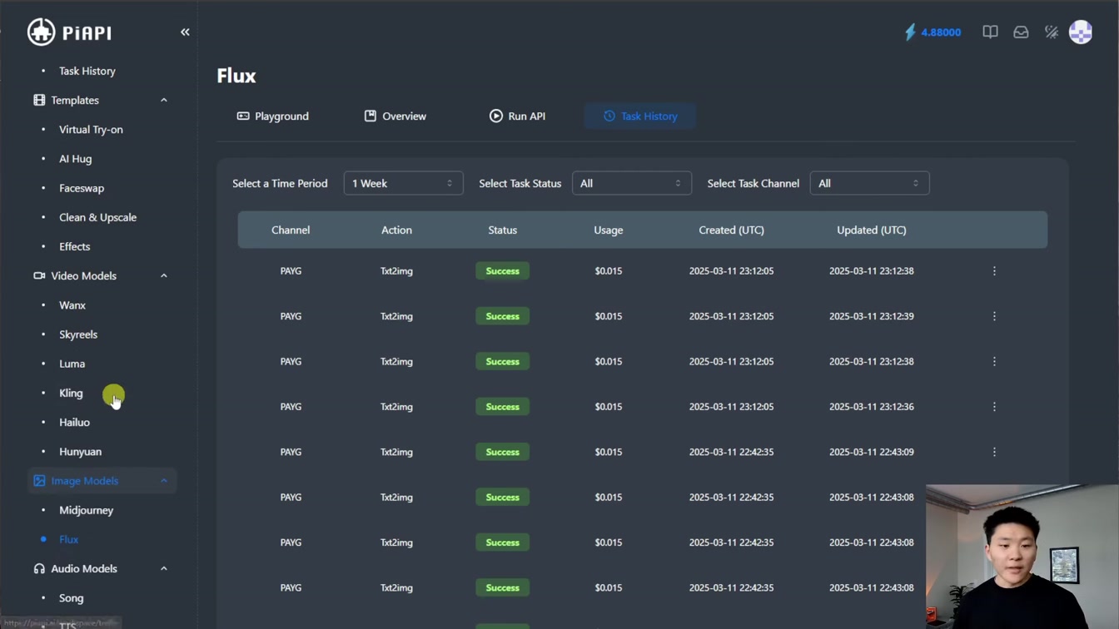Switch to the Overview tab
Image resolution: width=1119 pixels, height=629 pixels.
click(395, 116)
